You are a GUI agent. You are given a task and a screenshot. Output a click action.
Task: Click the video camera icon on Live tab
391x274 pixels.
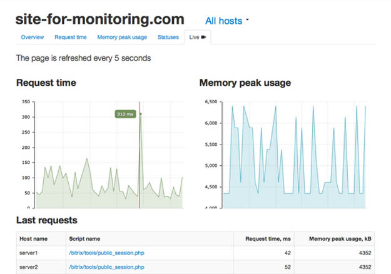(x=204, y=38)
